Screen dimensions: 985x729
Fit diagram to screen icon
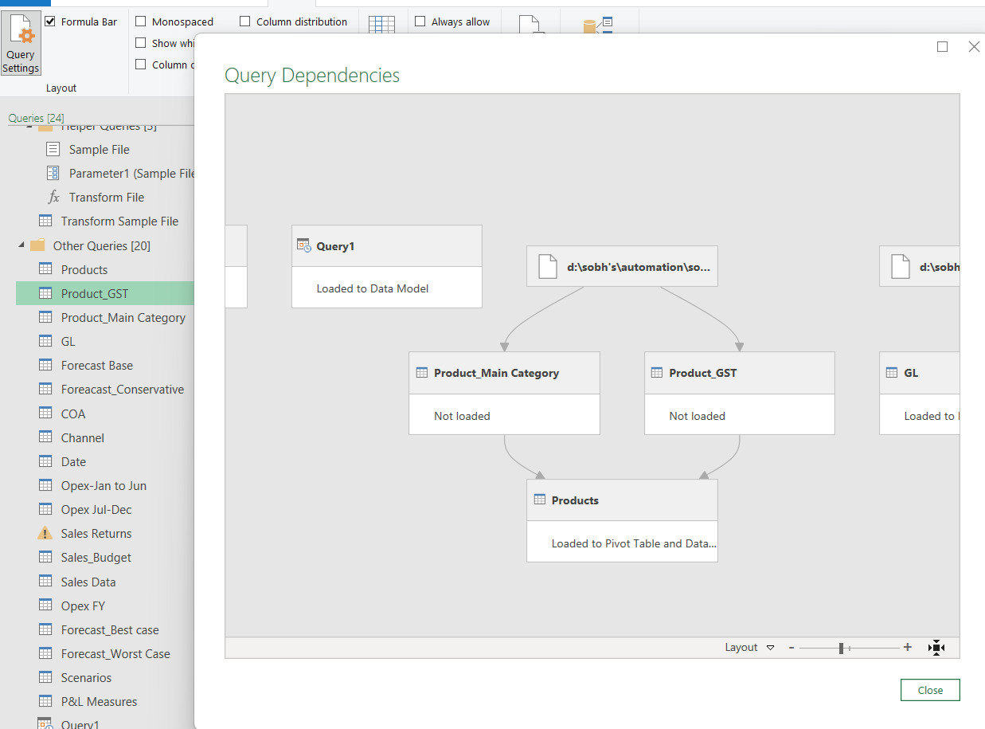tap(936, 648)
